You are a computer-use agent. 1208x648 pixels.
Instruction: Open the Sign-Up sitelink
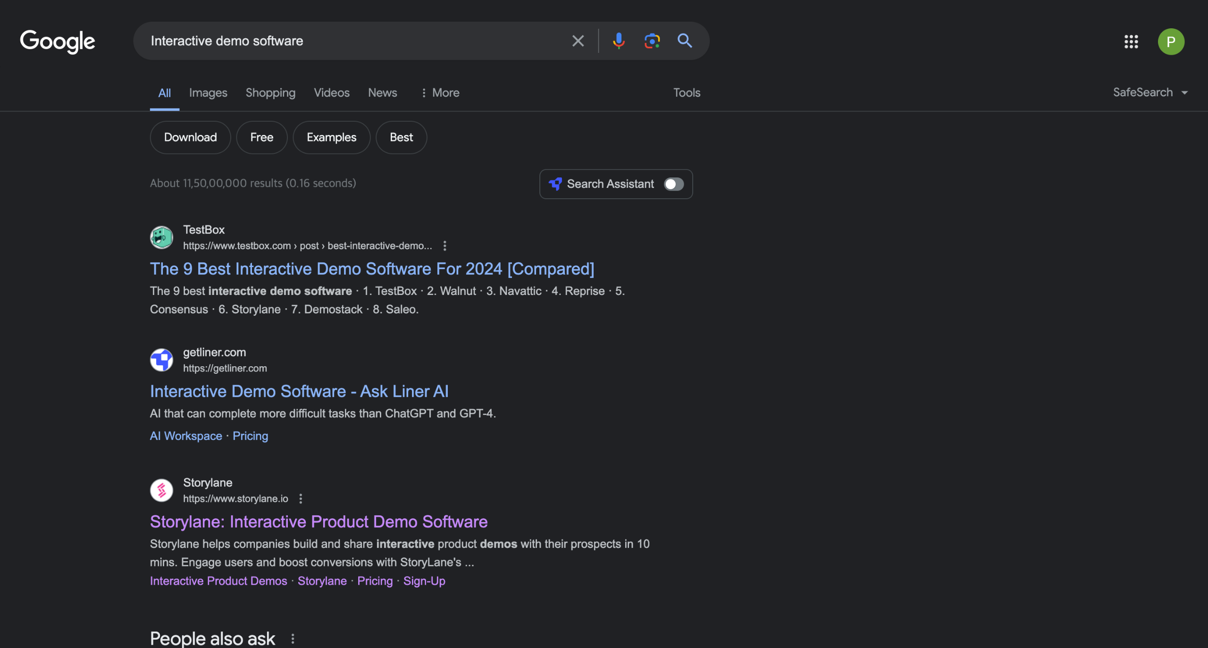point(424,581)
